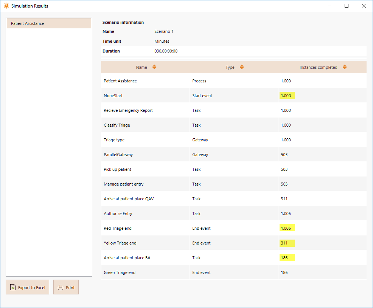
Task: Select the Patient Assistance process row
Action: [x=234, y=81]
